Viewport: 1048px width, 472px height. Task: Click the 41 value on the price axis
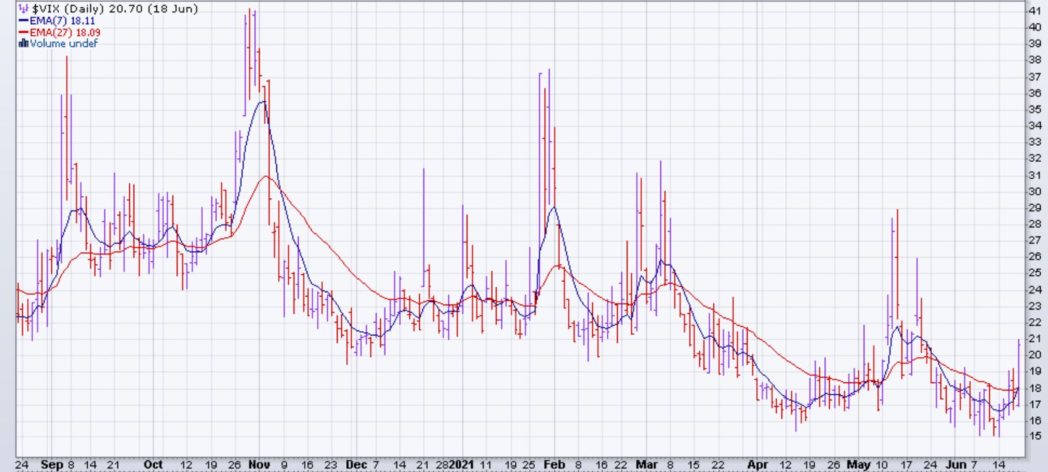point(1034,11)
